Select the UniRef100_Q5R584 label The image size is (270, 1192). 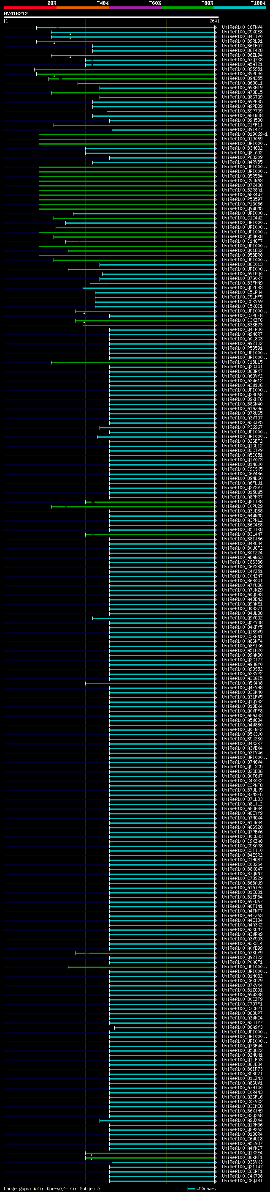tap(242, 176)
